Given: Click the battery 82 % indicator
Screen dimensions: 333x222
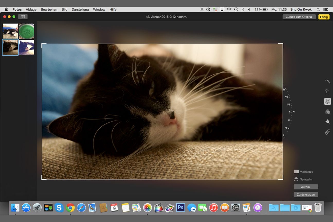Looking at the screenshot, I should point(261,10).
